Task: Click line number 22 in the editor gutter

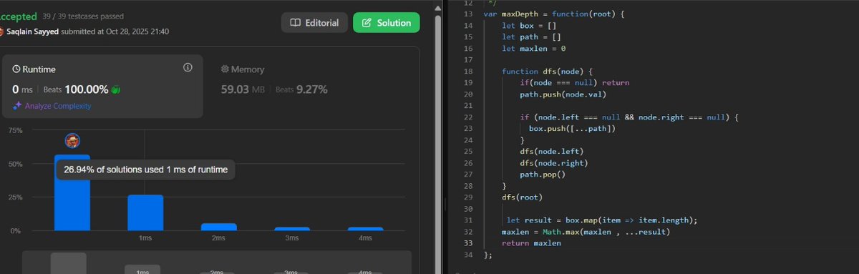Action: click(468, 117)
